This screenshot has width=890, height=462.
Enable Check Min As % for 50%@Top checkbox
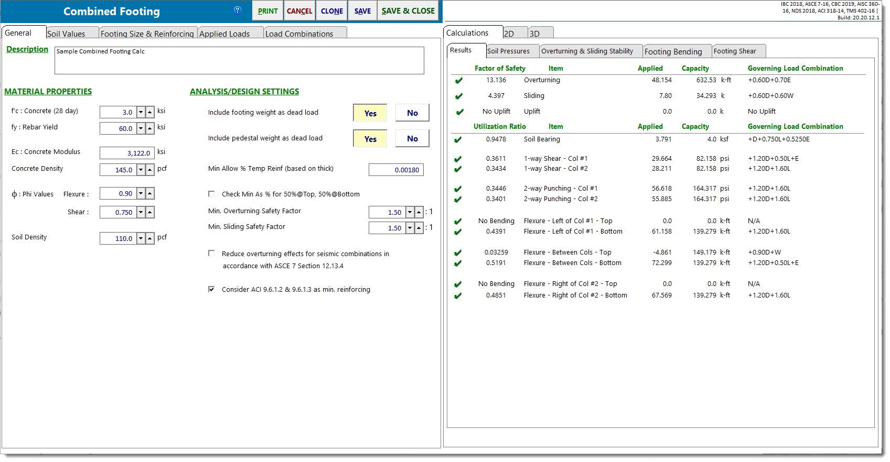pyautogui.click(x=211, y=194)
